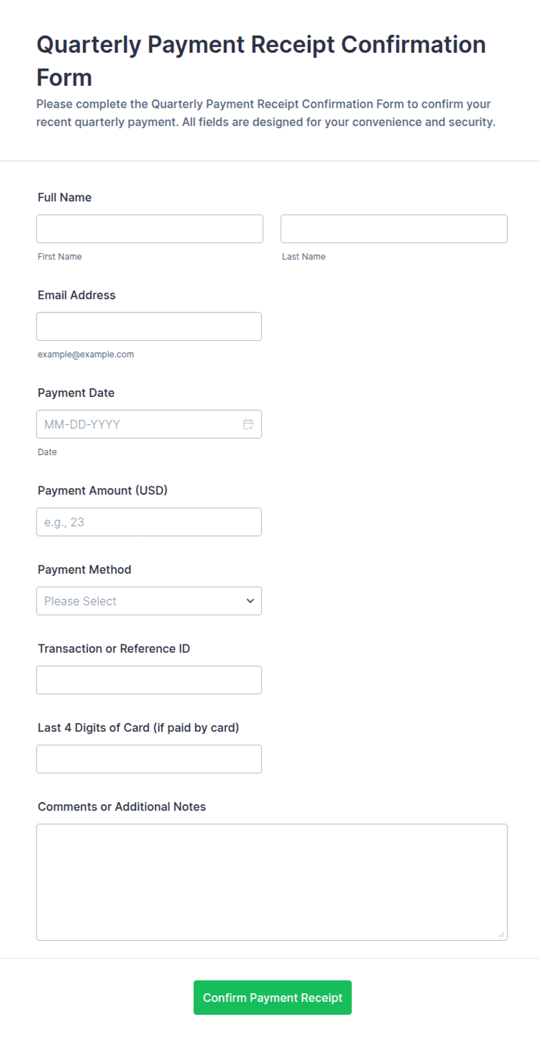Click the form title heading
Viewport: 539px width, 1043px height.
pos(261,61)
